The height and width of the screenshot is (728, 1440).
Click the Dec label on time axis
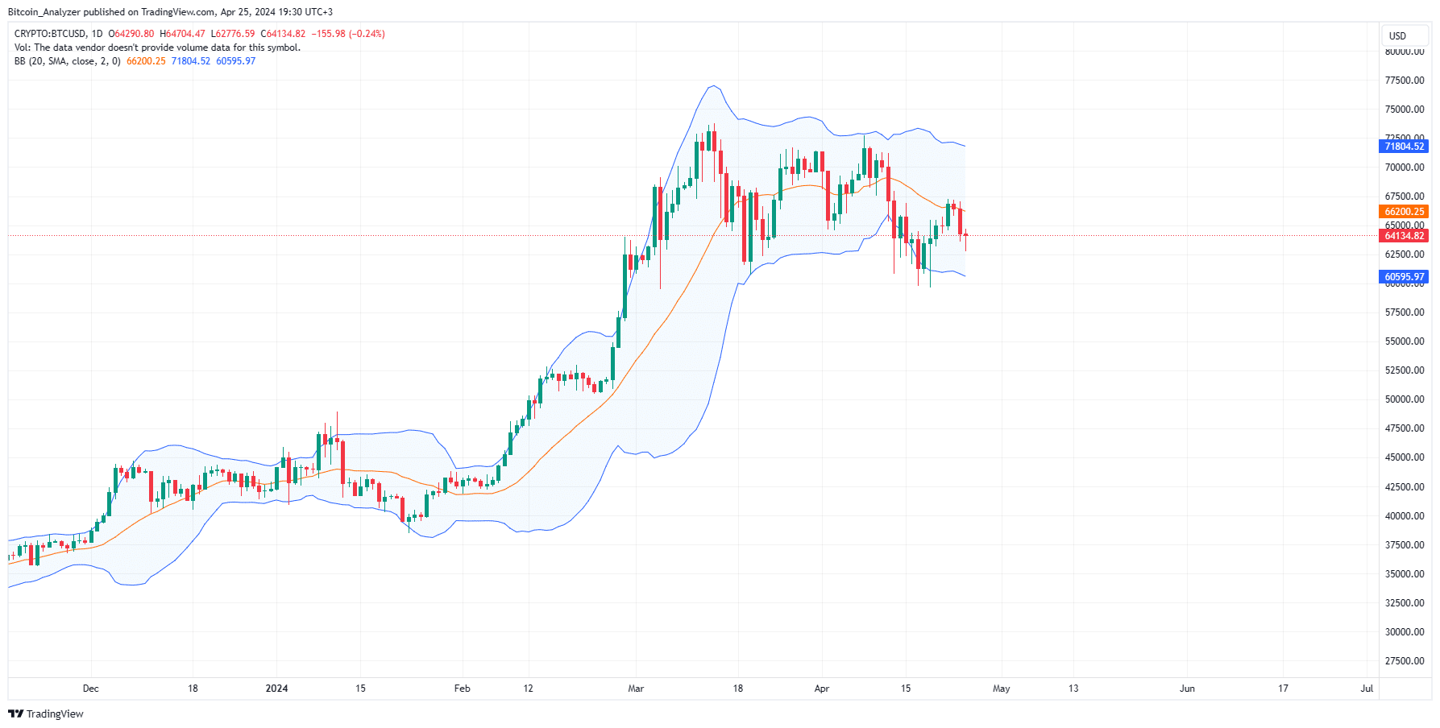click(x=91, y=689)
